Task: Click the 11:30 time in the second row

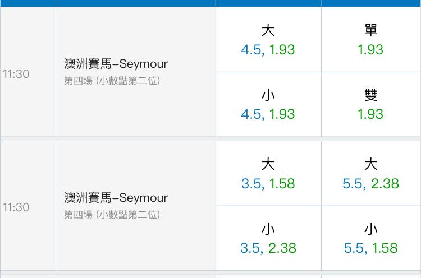Action: point(16,207)
